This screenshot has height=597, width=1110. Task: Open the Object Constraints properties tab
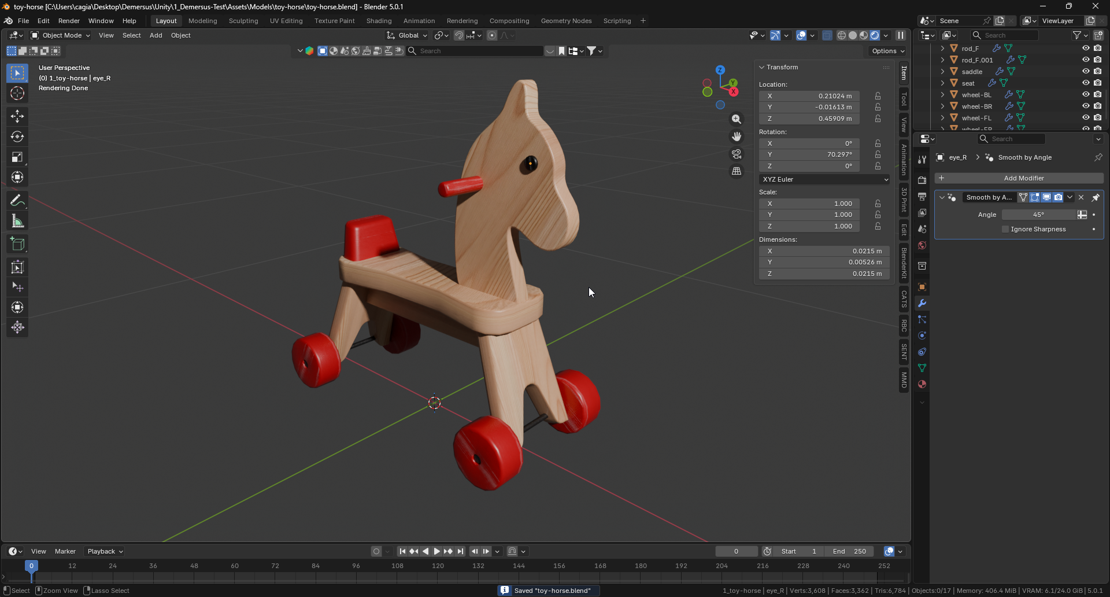(922, 352)
